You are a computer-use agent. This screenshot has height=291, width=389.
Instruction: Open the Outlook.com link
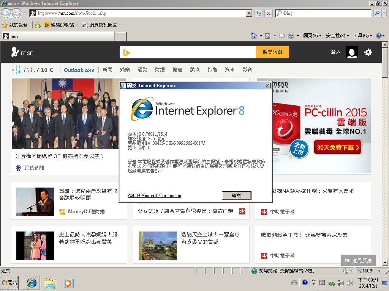coord(79,70)
